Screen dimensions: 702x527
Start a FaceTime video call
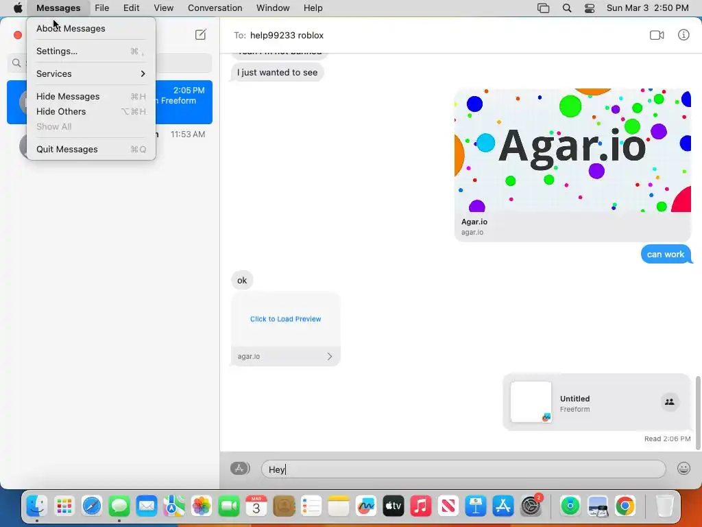[x=656, y=35]
